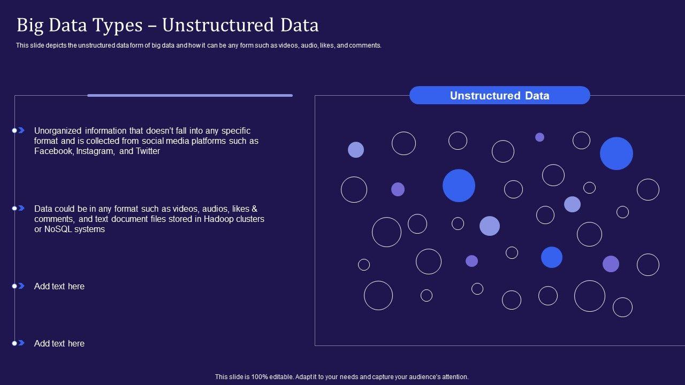Click the bullet arrow beside 'Data could be' paragraph

click(x=20, y=209)
